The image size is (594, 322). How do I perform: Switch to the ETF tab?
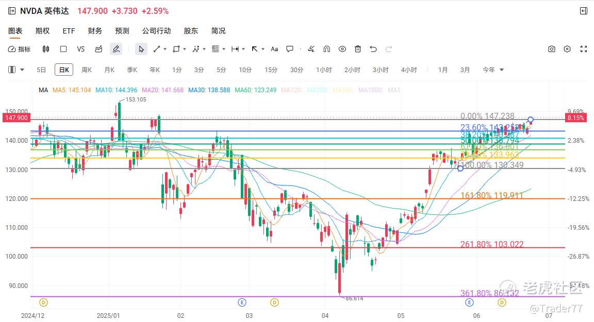(69, 31)
